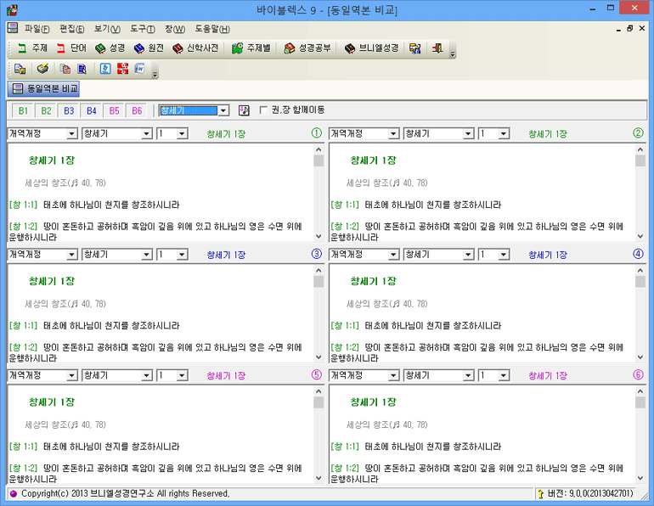This screenshot has width=654, height=506.
Task: Open the 브니엘성경 toolbar button
Action: click(x=372, y=48)
